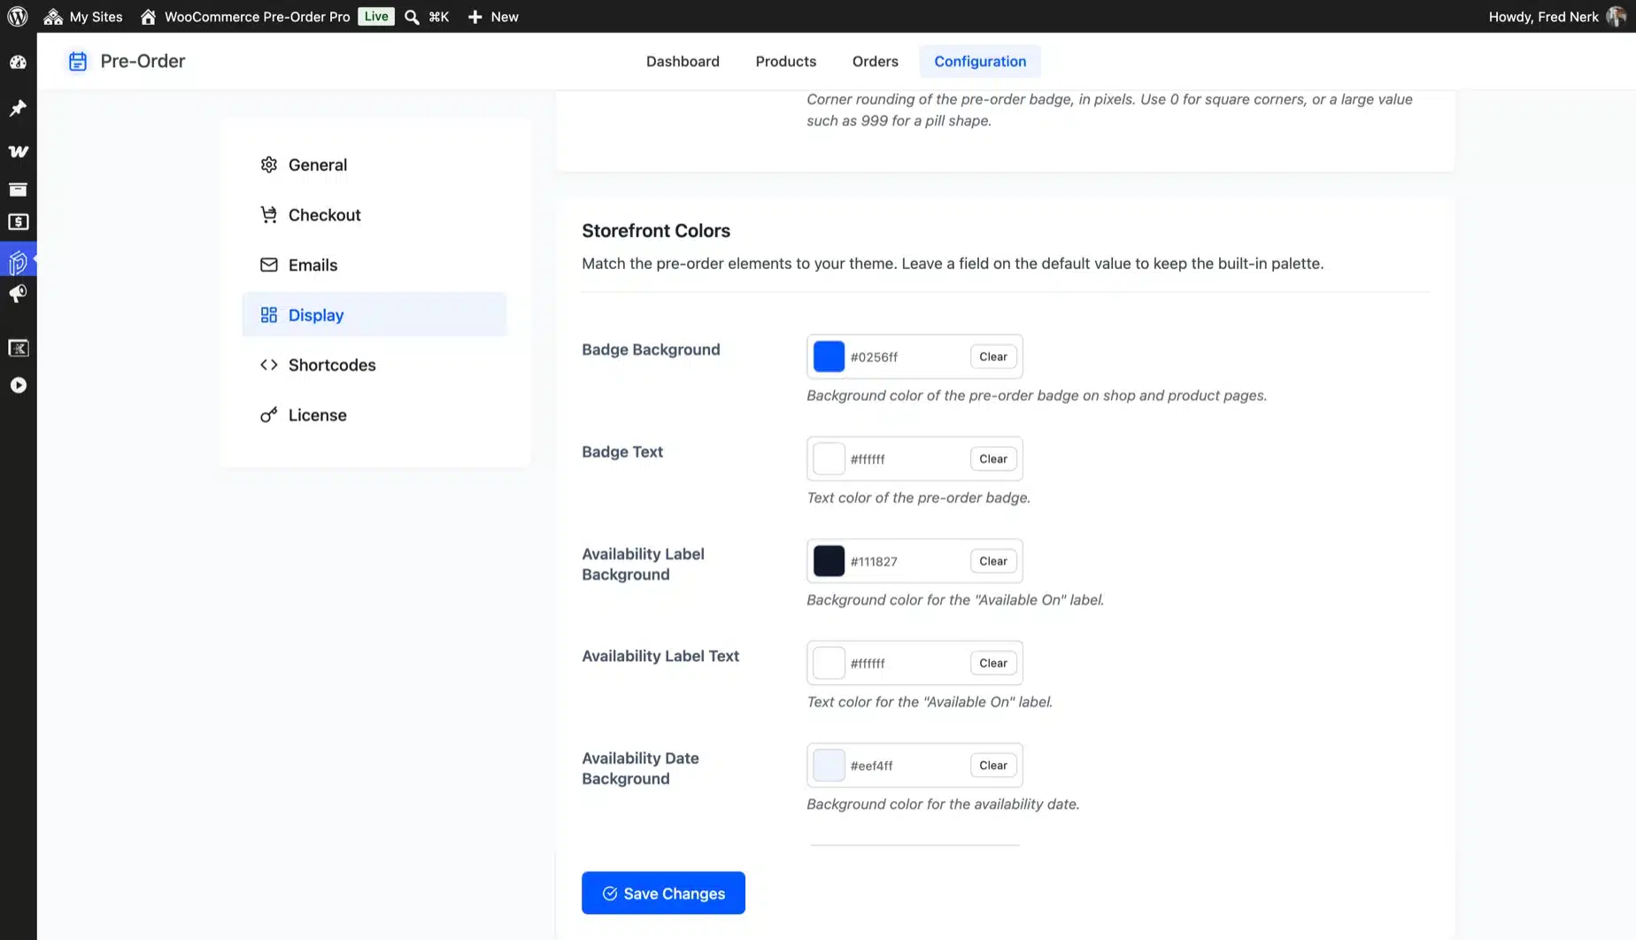Switch to the Orders tab
This screenshot has width=1636, height=940.
click(x=875, y=61)
